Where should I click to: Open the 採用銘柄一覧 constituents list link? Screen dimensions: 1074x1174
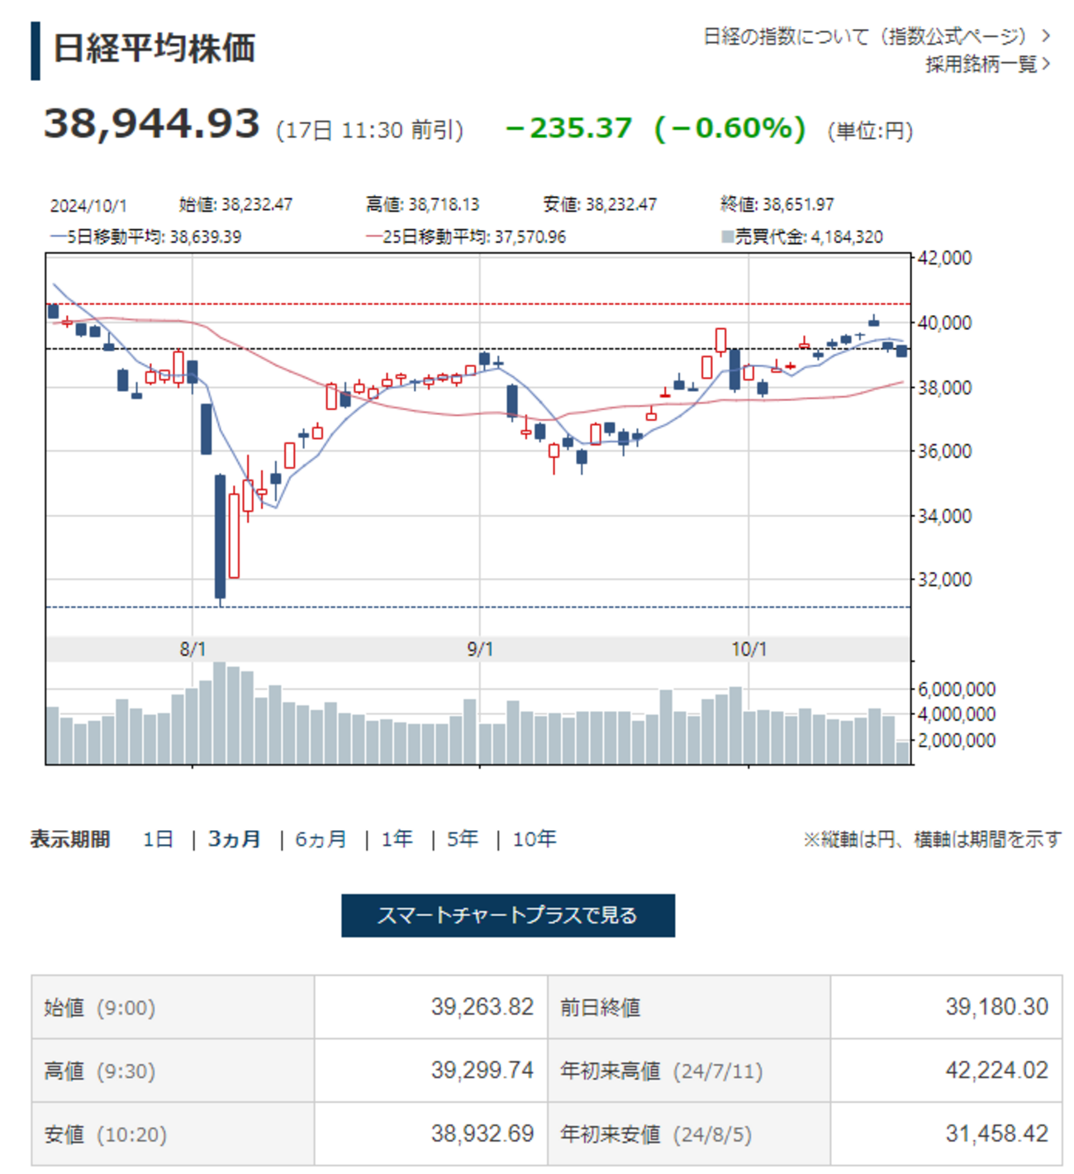(x=981, y=64)
